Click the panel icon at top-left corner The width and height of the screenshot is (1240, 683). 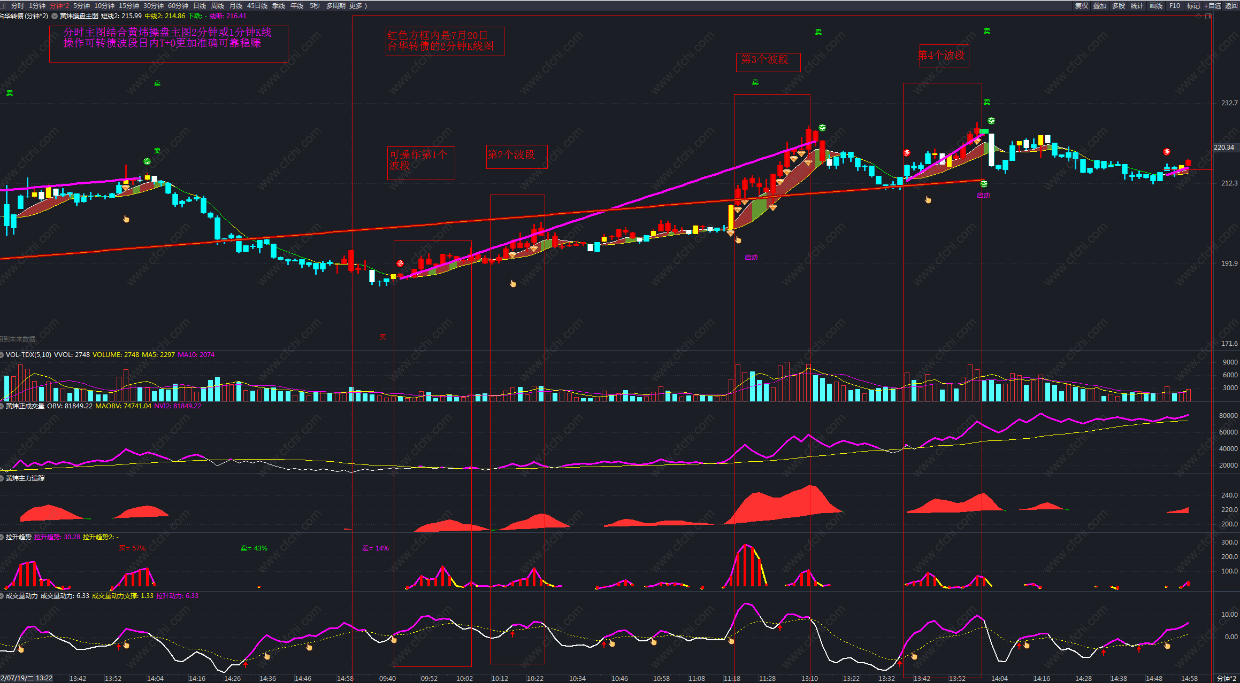coord(3,5)
